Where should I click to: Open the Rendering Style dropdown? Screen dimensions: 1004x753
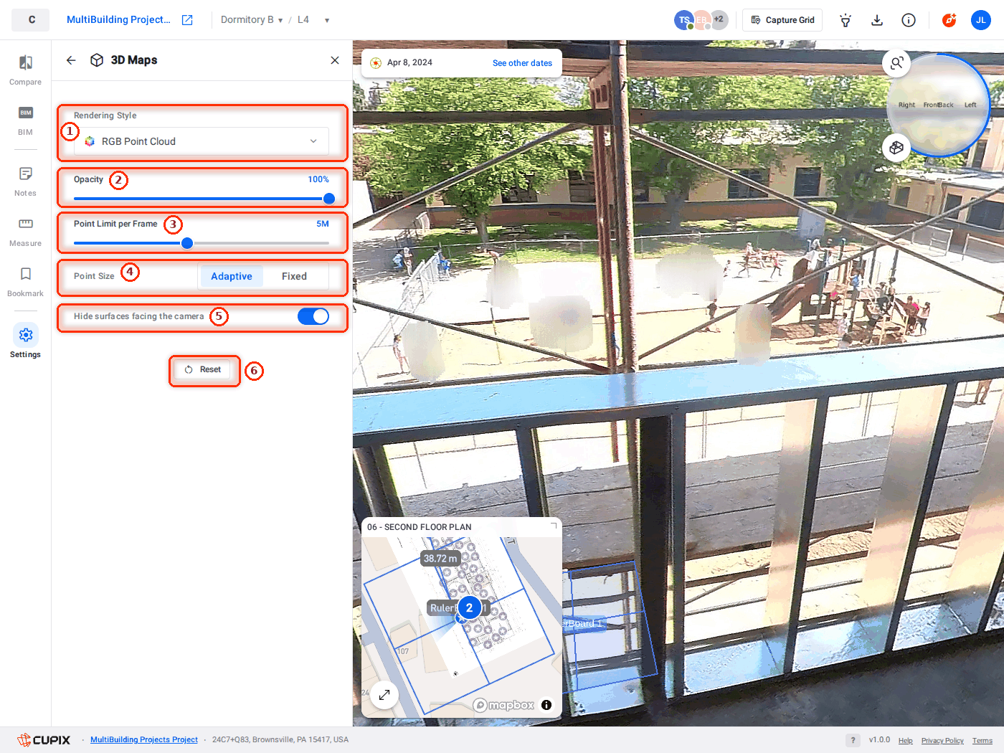[202, 141]
